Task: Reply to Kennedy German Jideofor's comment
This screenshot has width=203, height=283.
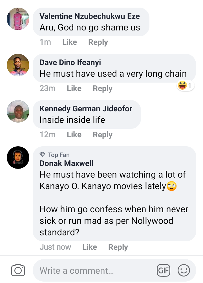Action: click(103, 135)
